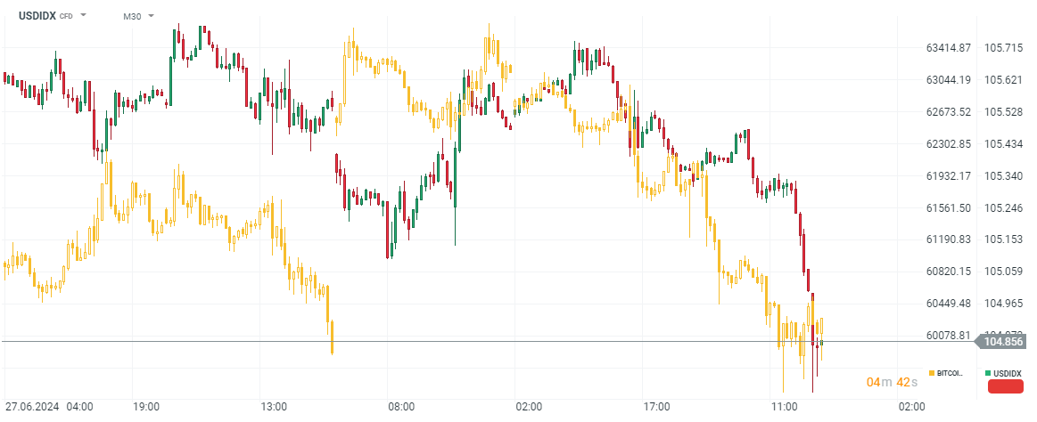Click the 61932.17 price axis label
The image size is (1037, 422).
[949, 175]
